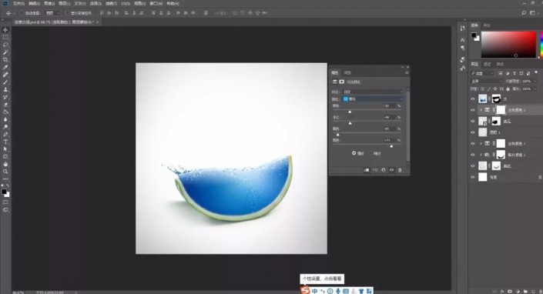543x294 pixels.
Task: Select the Absolute (绝对) radio button
Action: tap(371, 153)
